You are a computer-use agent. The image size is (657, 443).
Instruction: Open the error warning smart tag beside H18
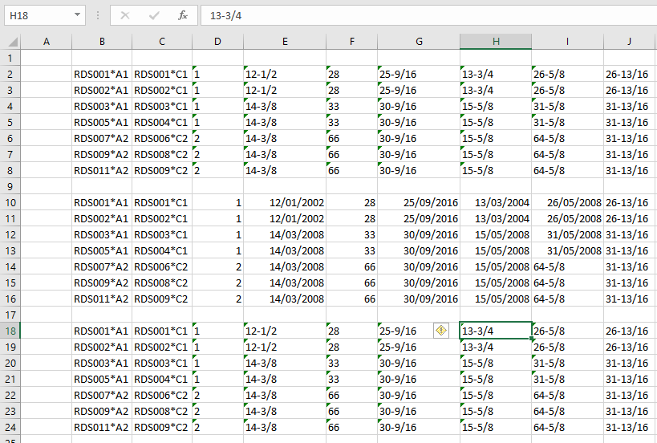441,331
